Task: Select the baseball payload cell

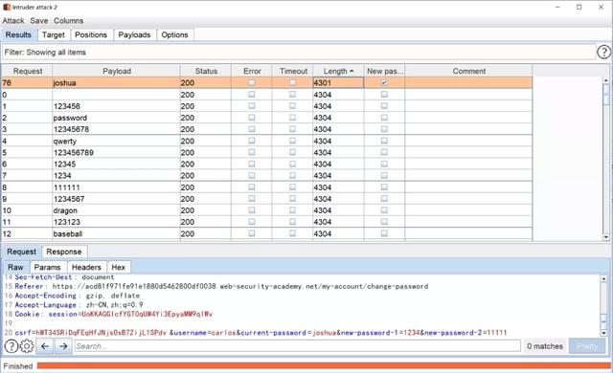Action: point(117,233)
